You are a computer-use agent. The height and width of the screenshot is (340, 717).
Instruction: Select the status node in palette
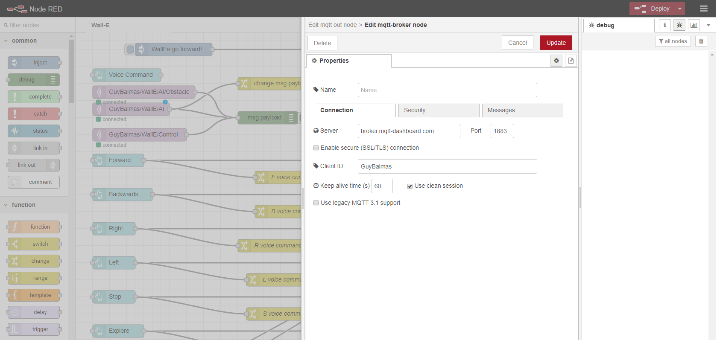34,131
